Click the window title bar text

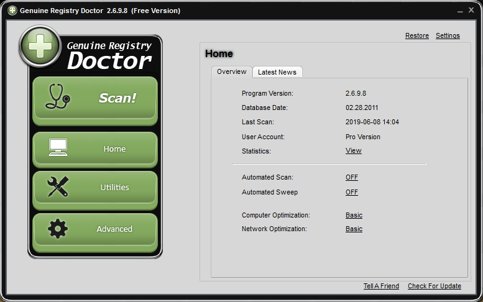100,11
